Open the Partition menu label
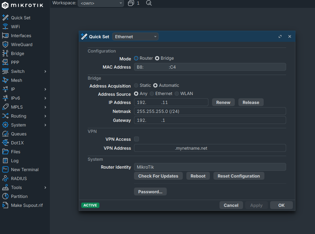315x234 pixels. point(19,196)
